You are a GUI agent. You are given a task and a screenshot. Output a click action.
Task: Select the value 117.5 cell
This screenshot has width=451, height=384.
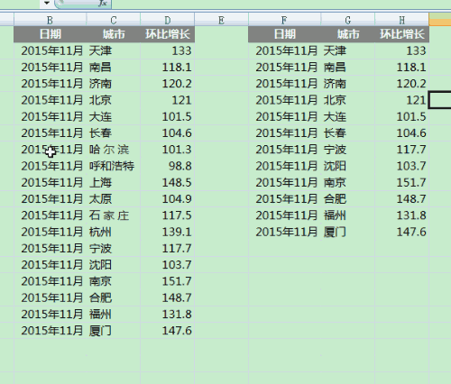pyautogui.click(x=168, y=215)
